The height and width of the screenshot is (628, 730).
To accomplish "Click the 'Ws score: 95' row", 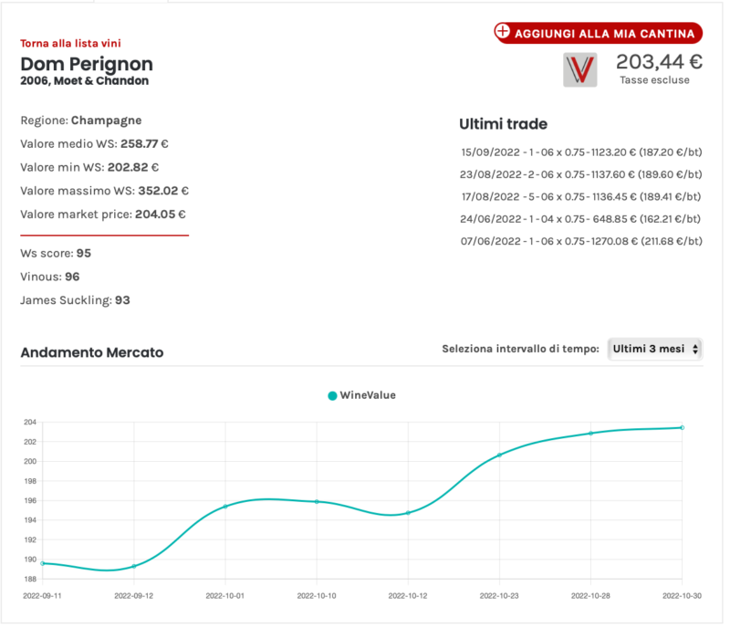I will click(x=56, y=253).
